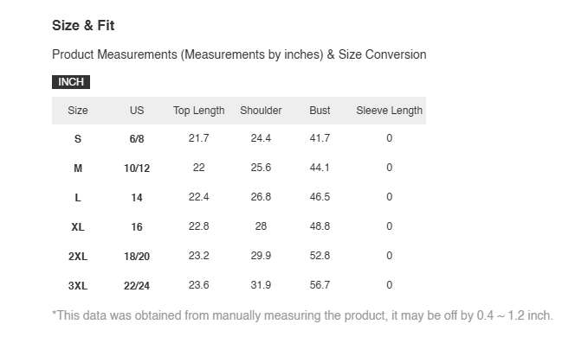Click the Sleeve Length column header
Viewport: 575px width, 337px height.
coord(390,111)
